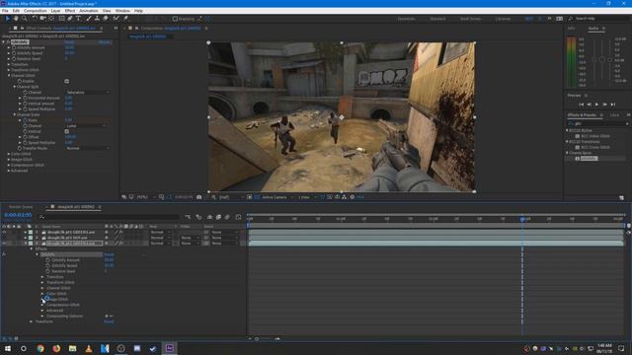Toggle the Channel Glitch Enable checkbox
Viewport: 632px width, 355px height.
tap(66, 81)
